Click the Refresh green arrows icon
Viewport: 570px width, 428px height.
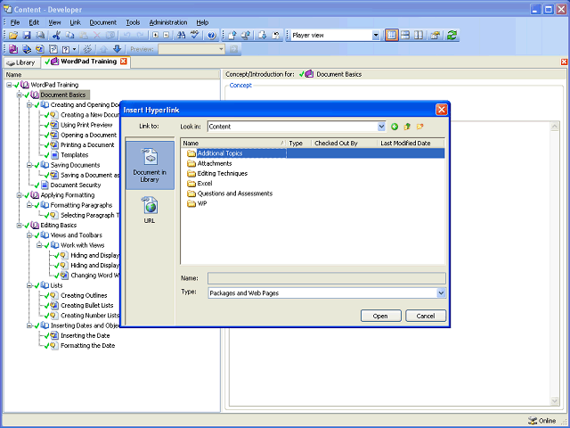pyautogui.click(x=452, y=36)
